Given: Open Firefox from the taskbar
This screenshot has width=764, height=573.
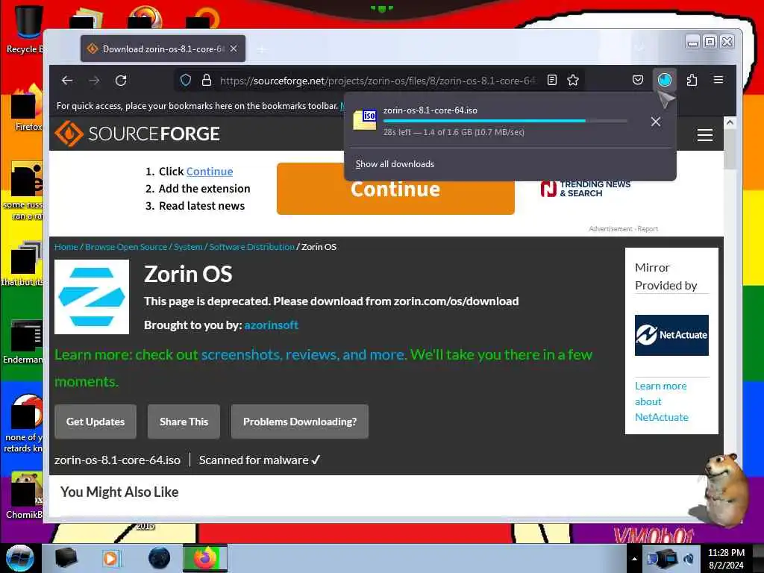Looking at the screenshot, I should click(x=204, y=558).
